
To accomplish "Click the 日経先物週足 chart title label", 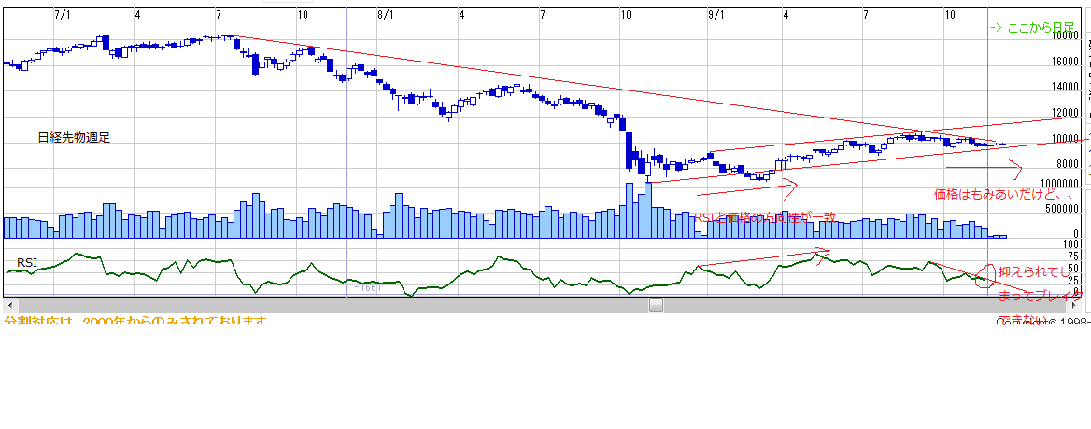I will (74, 137).
